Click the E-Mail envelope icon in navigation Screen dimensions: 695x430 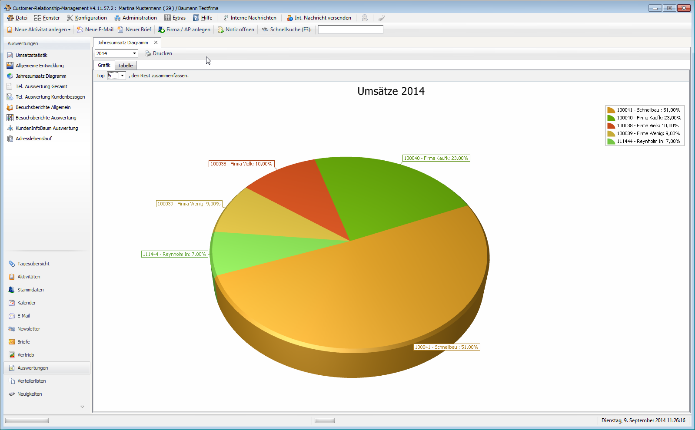click(12, 316)
